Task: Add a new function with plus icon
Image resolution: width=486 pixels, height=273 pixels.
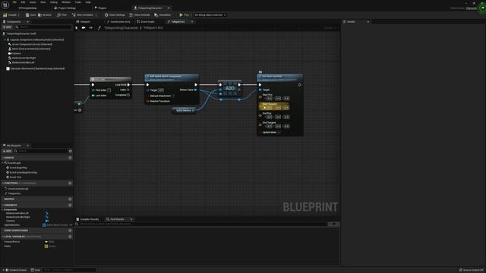Action: [x=70, y=184]
